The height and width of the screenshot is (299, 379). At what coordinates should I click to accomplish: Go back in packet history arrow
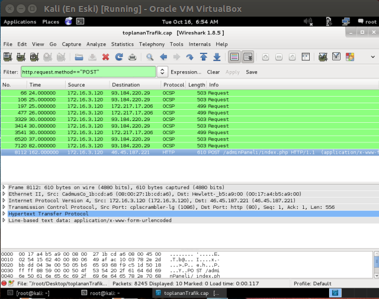coord(163,57)
